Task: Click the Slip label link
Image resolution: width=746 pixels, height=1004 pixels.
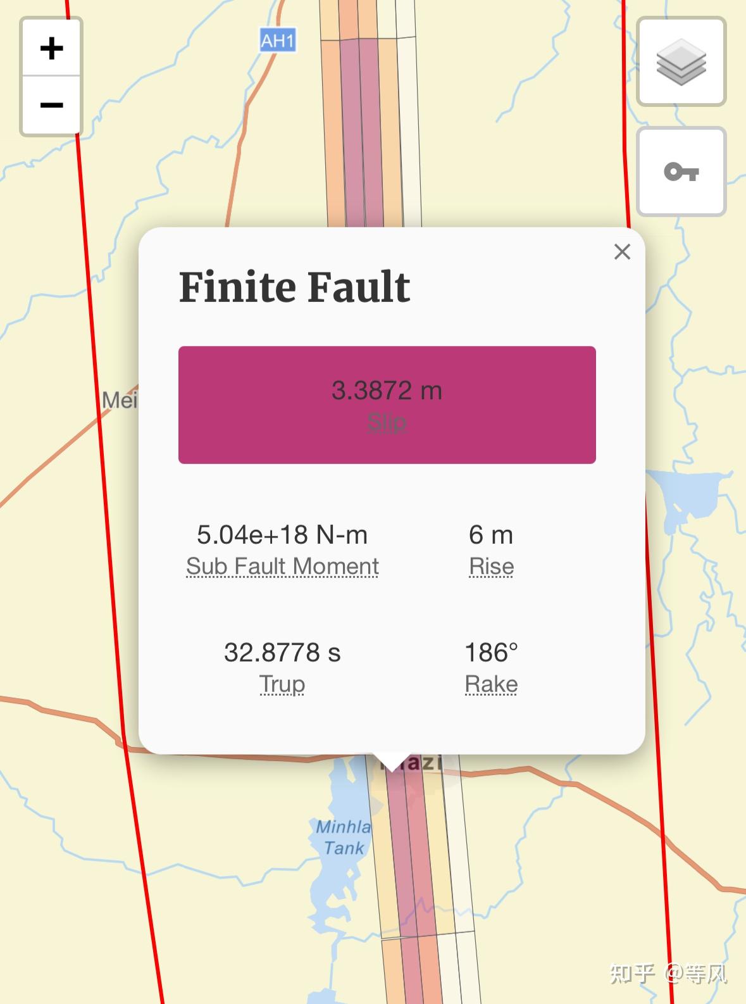Action: coord(387,422)
